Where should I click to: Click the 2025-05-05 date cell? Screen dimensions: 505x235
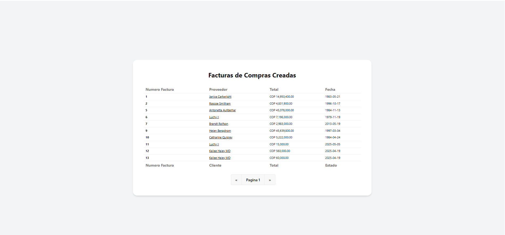[332, 144]
